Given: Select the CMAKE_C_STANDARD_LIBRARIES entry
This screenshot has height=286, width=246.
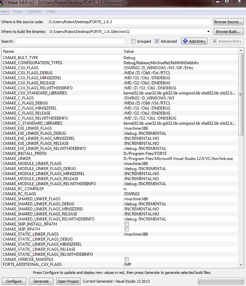Looking at the screenshot, I should pyautogui.click(x=33, y=123).
